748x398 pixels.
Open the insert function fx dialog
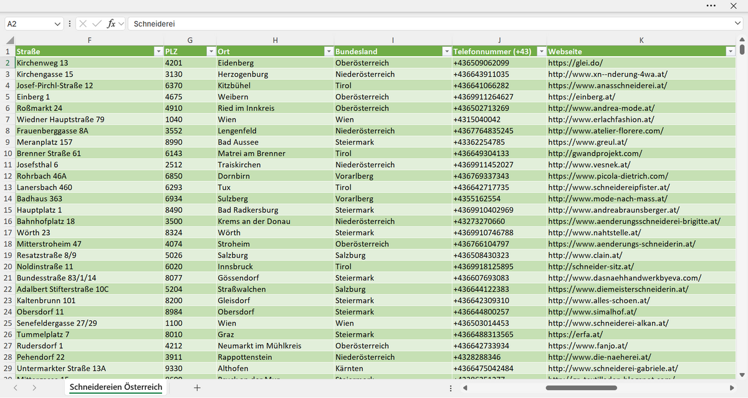pos(111,24)
